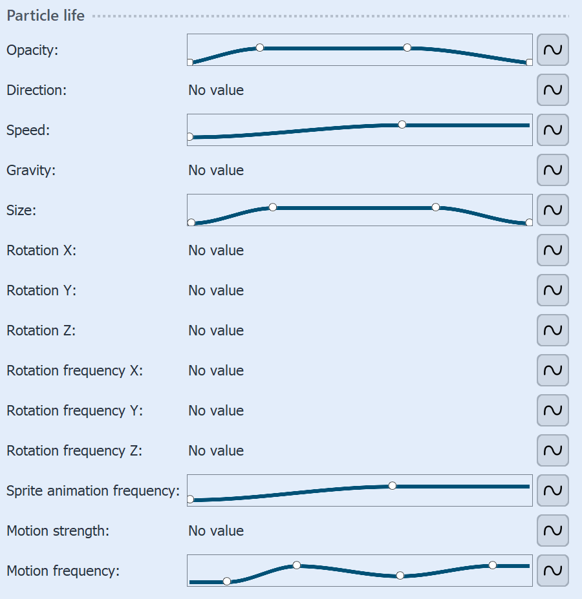Open the curve editor for Motion frequency
Screen dimensions: 582x599
[x=552, y=571]
